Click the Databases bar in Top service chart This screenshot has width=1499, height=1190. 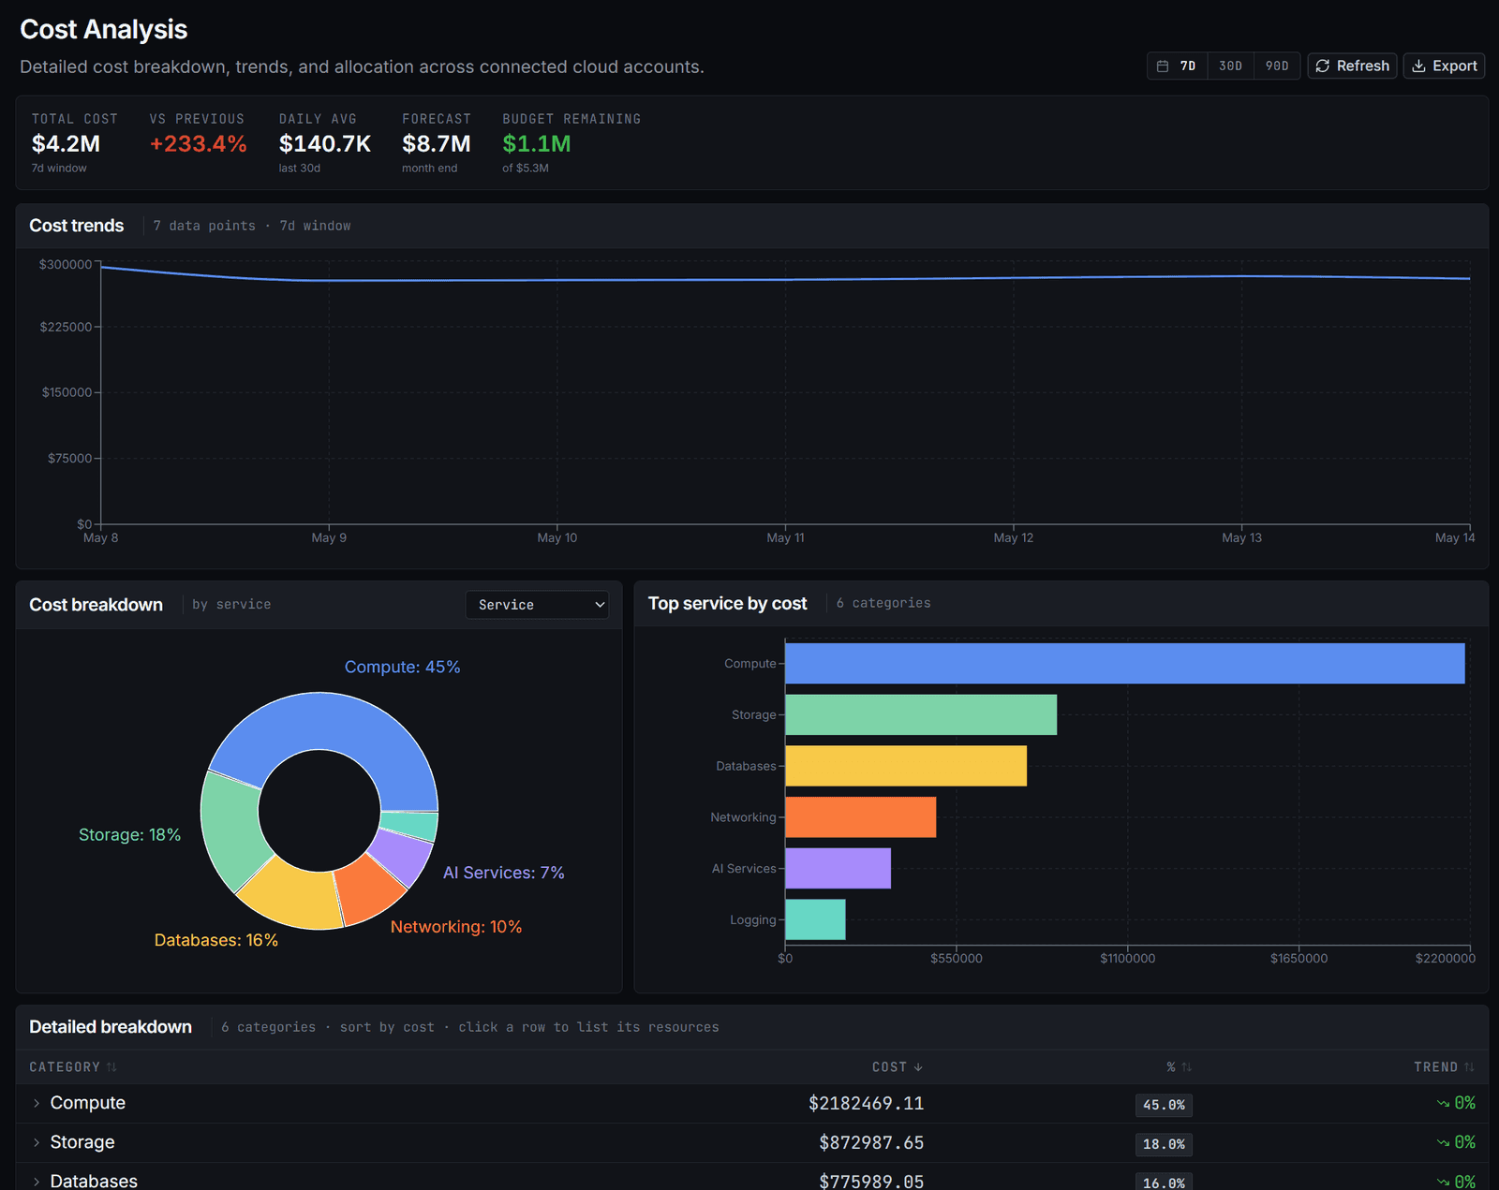point(906,766)
